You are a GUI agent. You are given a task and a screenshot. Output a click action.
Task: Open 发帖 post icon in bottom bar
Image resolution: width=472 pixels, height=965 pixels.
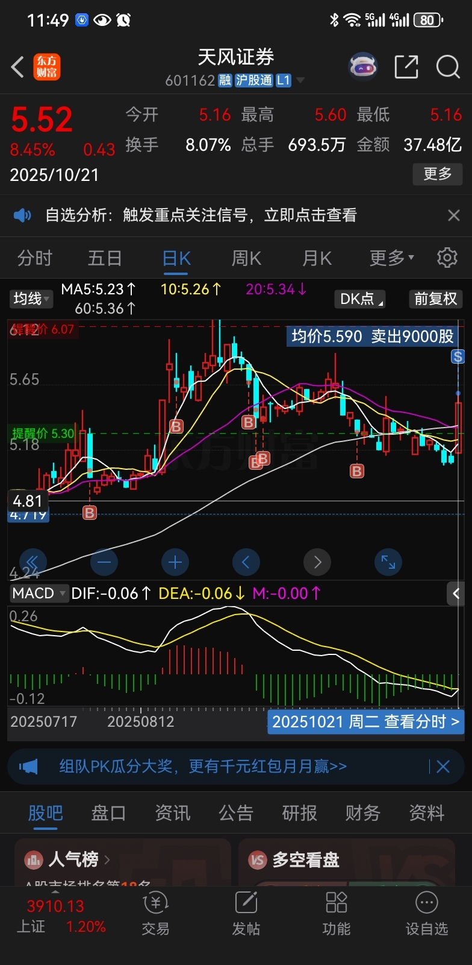click(246, 914)
